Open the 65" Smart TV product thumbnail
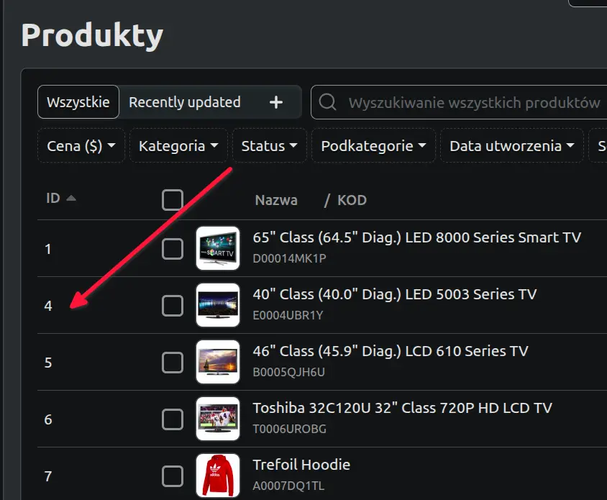Screen dimensions: 607x500 tap(218, 248)
